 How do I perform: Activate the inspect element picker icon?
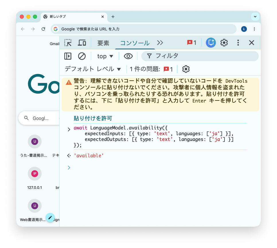68,43
